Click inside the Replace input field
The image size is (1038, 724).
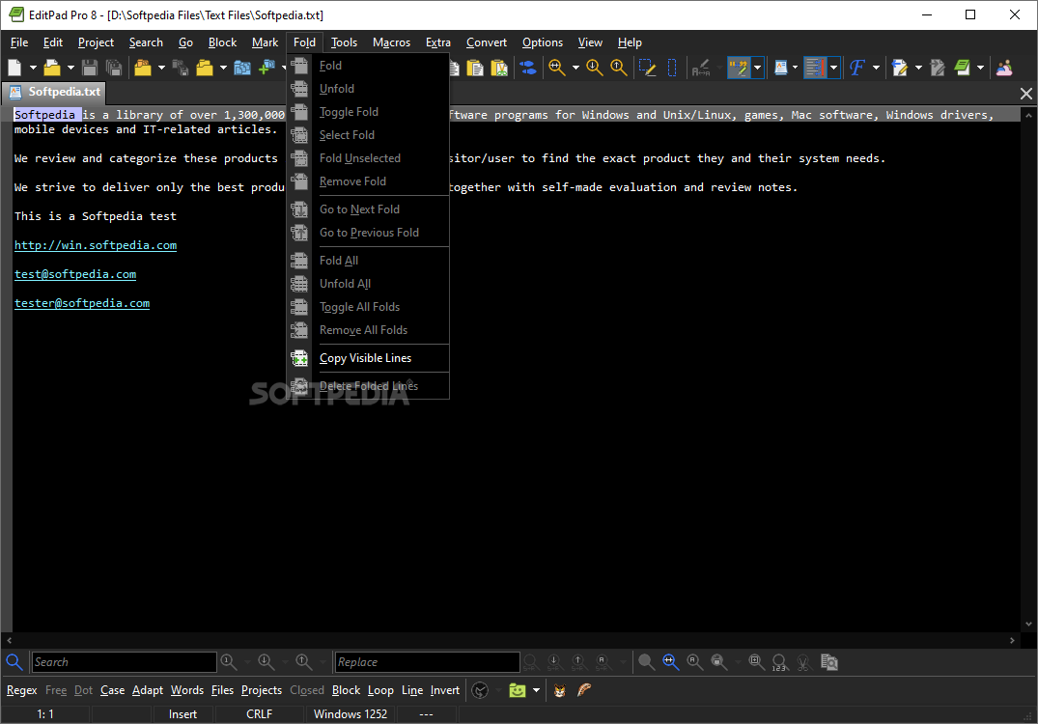427,662
